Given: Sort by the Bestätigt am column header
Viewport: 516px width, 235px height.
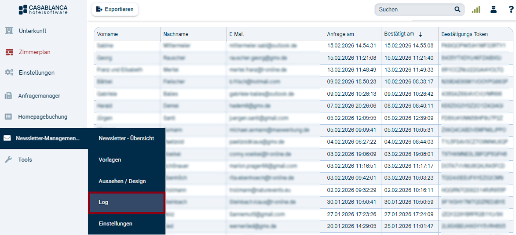Looking at the screenshot, I should [399, 34].
